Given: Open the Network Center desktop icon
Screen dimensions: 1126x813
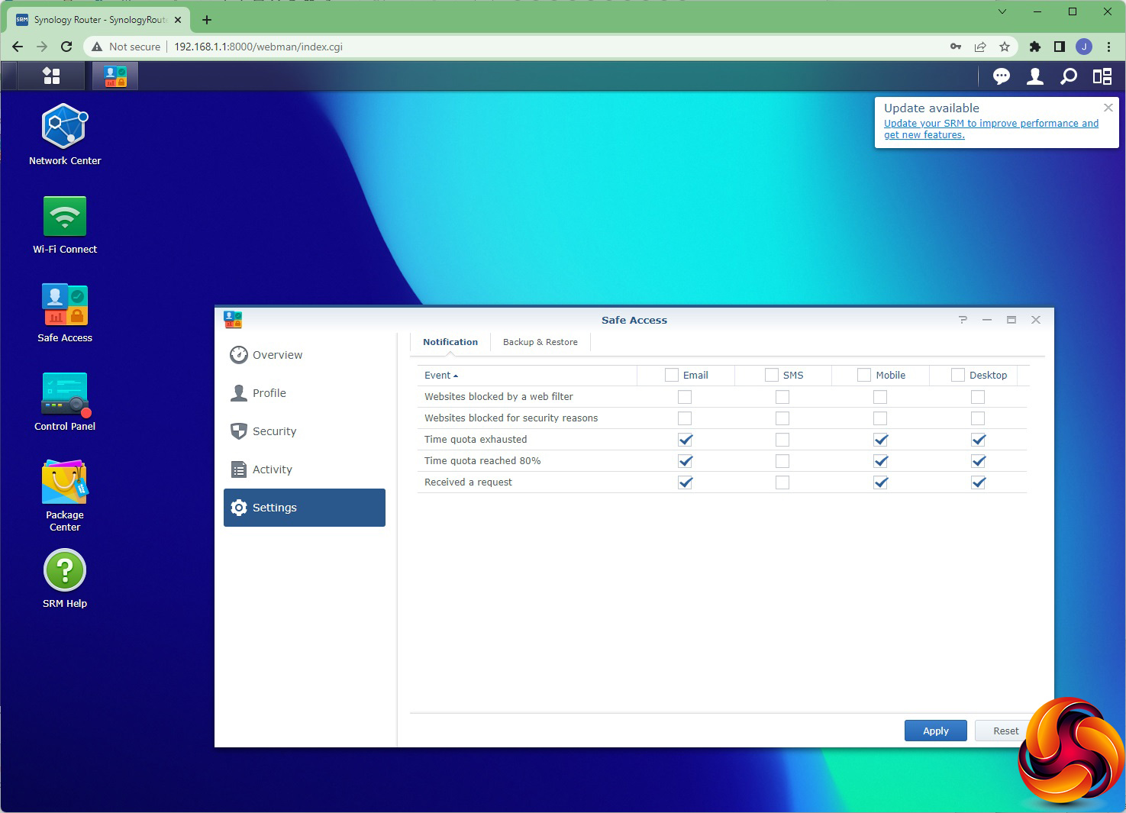Looking at the screenshot, I should coord(65,134).
